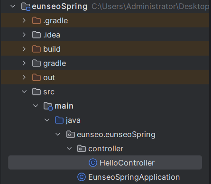Click the orange .gradle folder icon

[x=37, y=20]
